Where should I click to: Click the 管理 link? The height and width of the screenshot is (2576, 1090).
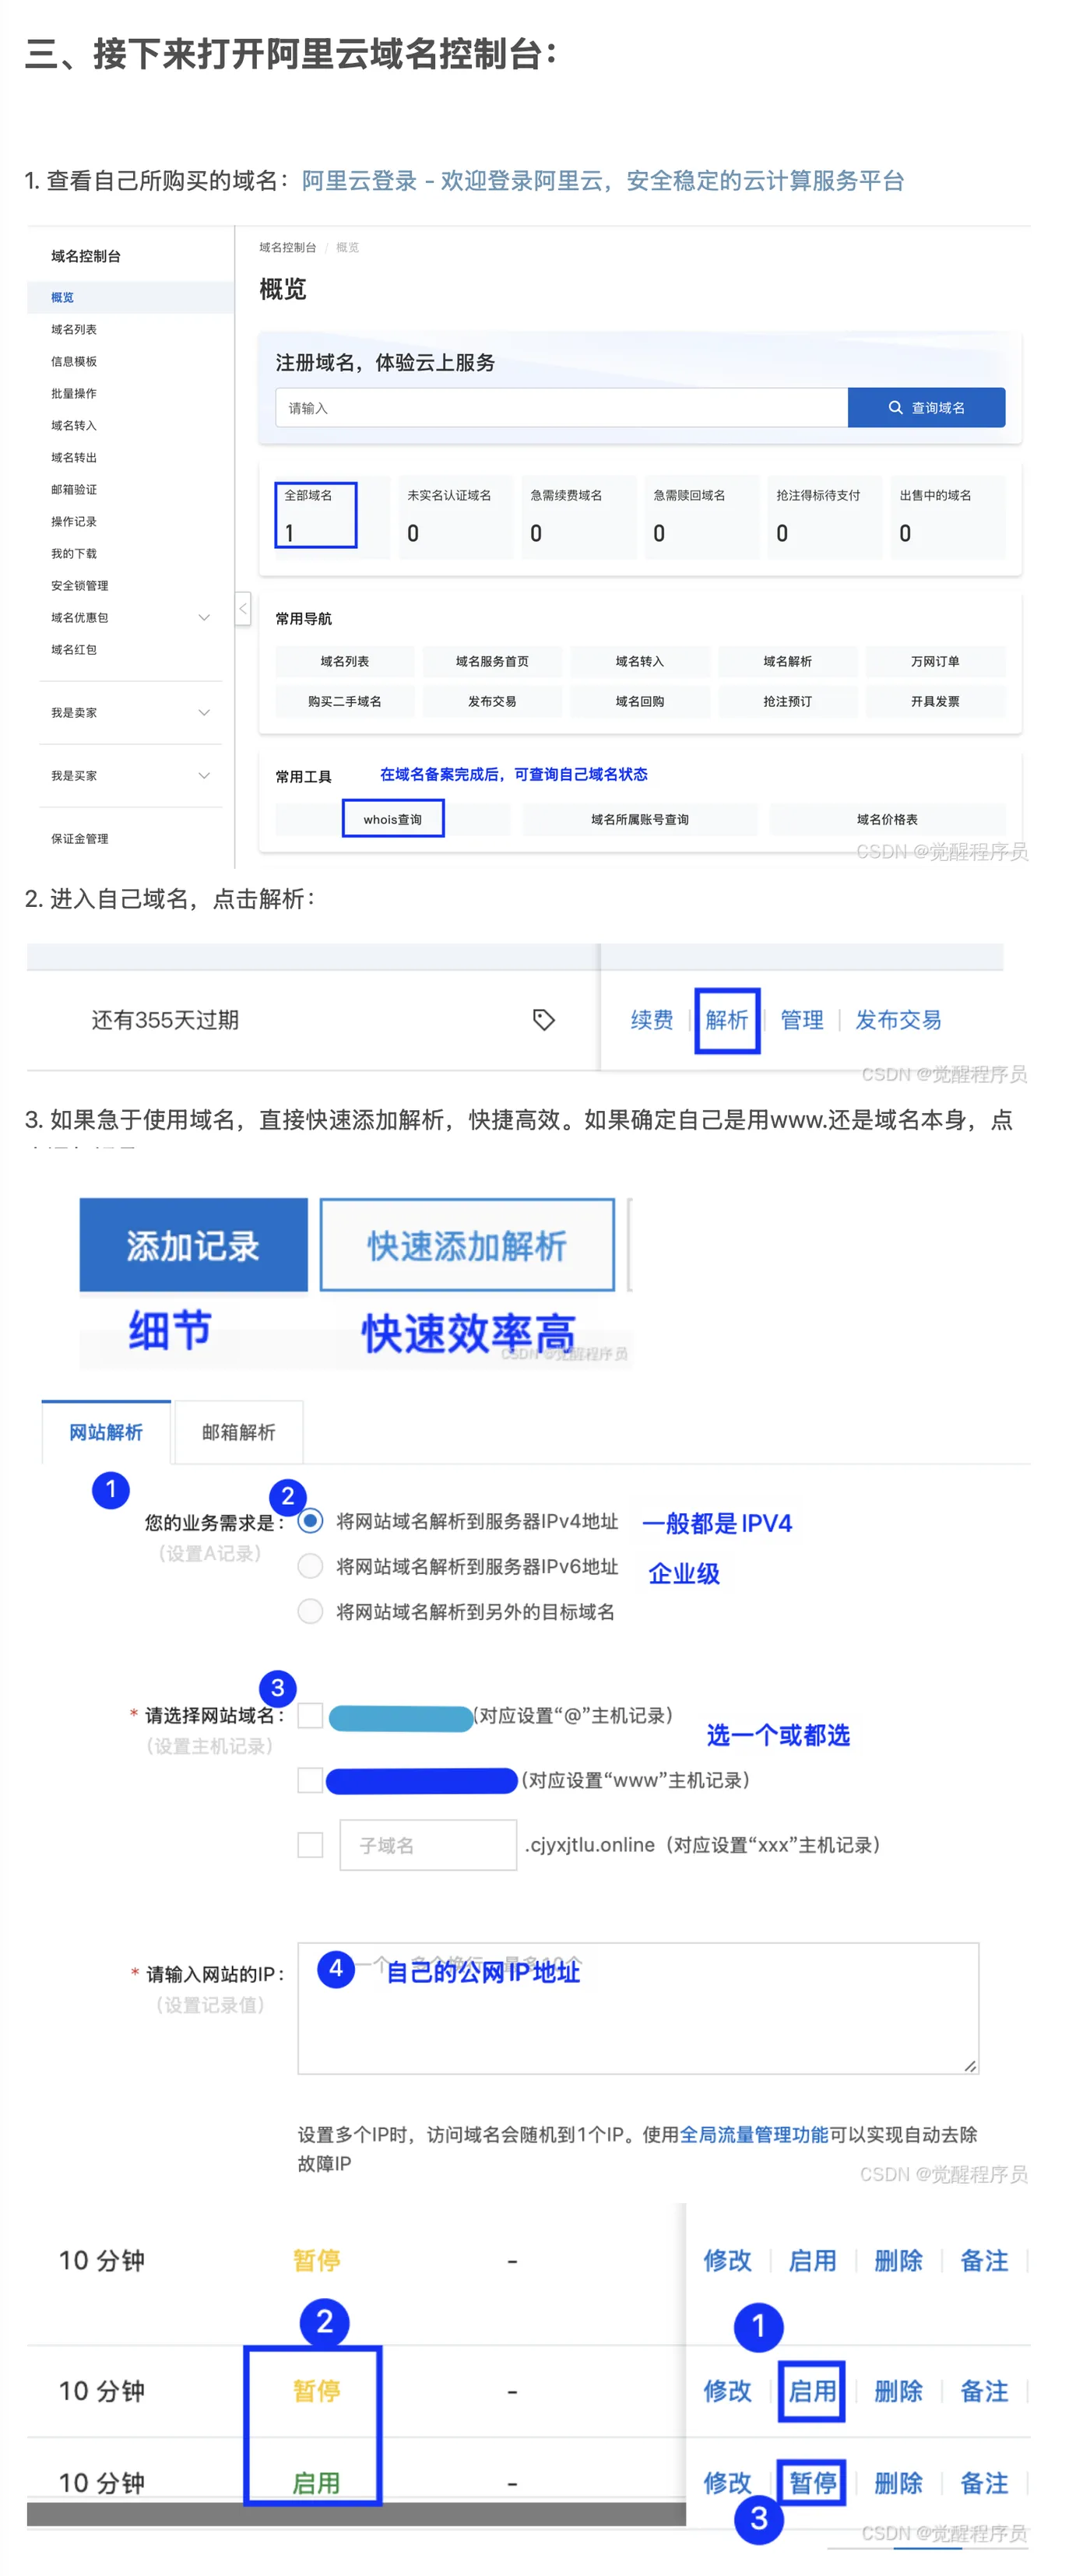point(802,1019)
